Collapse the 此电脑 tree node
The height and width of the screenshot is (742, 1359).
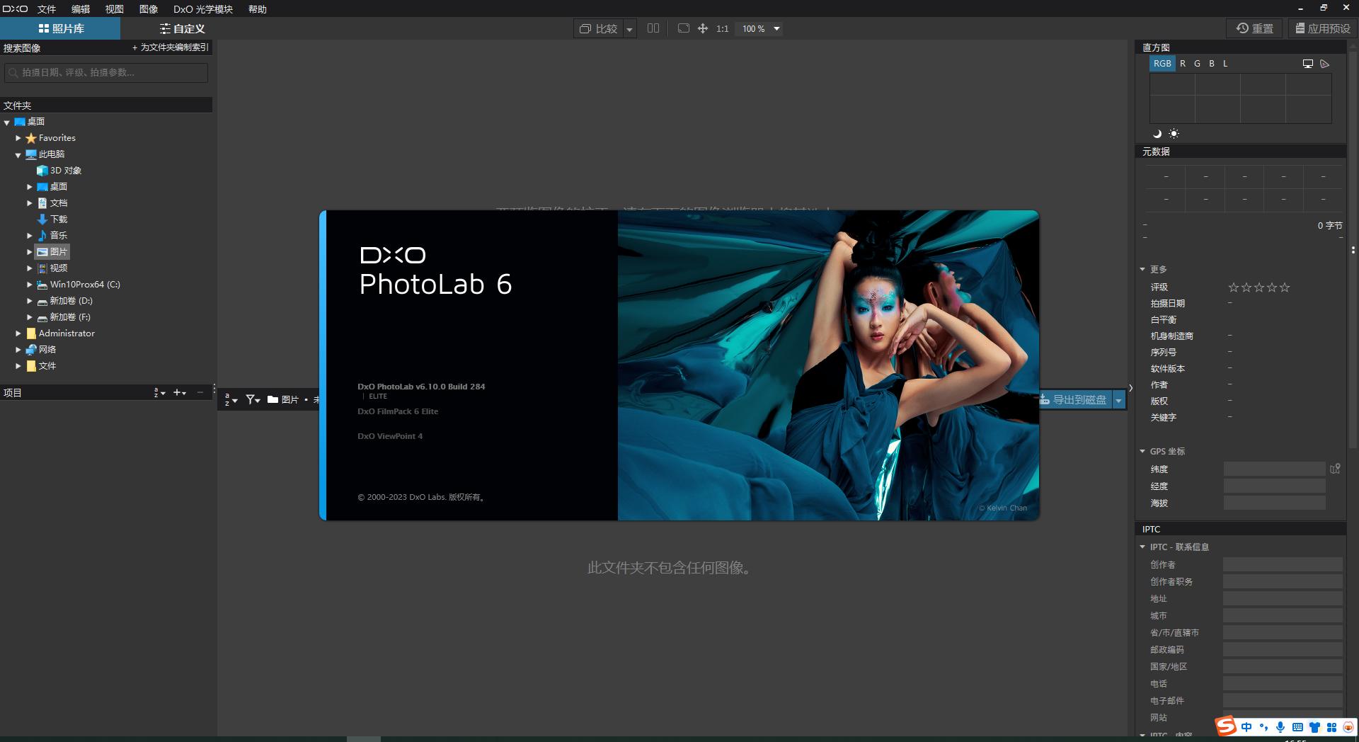18,155
